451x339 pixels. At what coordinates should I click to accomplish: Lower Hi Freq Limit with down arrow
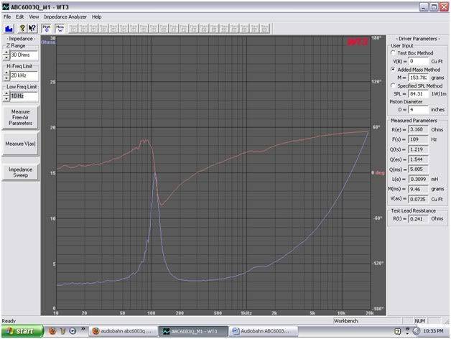pyautogui.click(x=6, y=78)
